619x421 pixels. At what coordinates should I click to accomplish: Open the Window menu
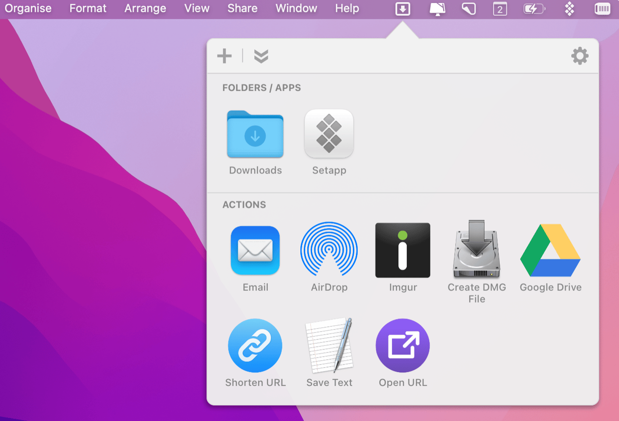coord(296,8)
